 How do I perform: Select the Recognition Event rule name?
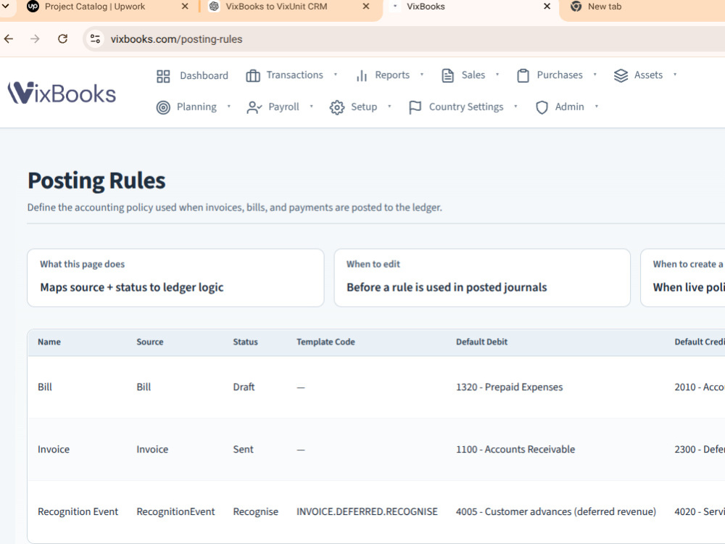pyautogui.click(x=78, y=511)
